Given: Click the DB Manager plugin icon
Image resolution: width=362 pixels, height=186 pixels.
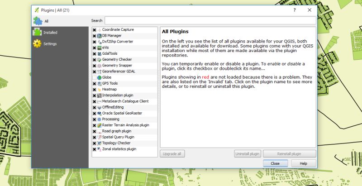Looking at the screenshot, I should pyautogui.click(x=99, y=36).
